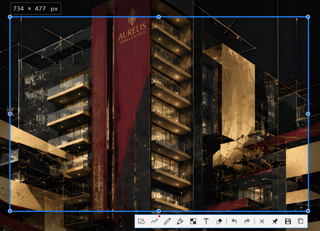The height and width of the screenshot is (231, 320).
Task: Pick the marker highlighter tool
Action: coord(180,221)
